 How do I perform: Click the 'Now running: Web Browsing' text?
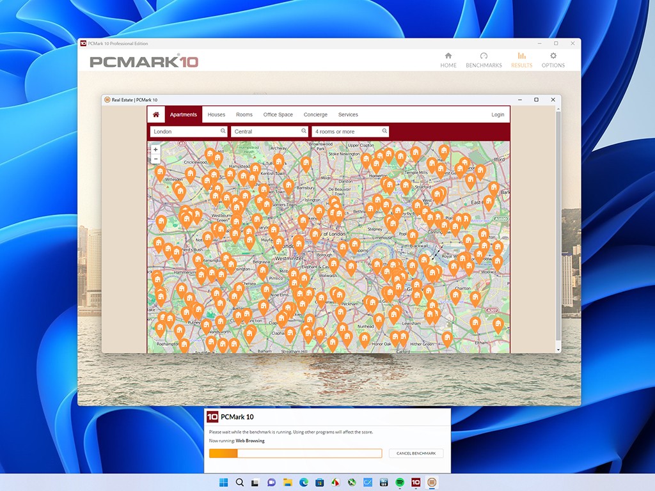(x=237, y=440)
